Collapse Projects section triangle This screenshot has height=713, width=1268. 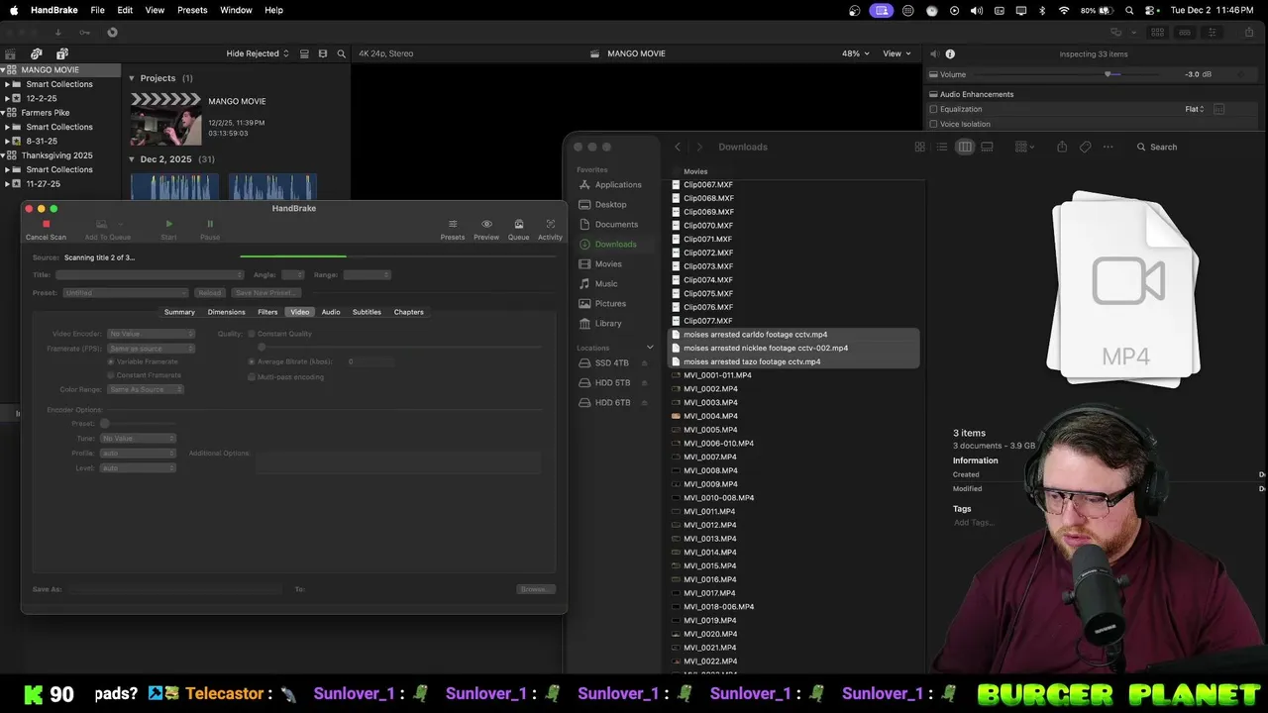(132, 78)
